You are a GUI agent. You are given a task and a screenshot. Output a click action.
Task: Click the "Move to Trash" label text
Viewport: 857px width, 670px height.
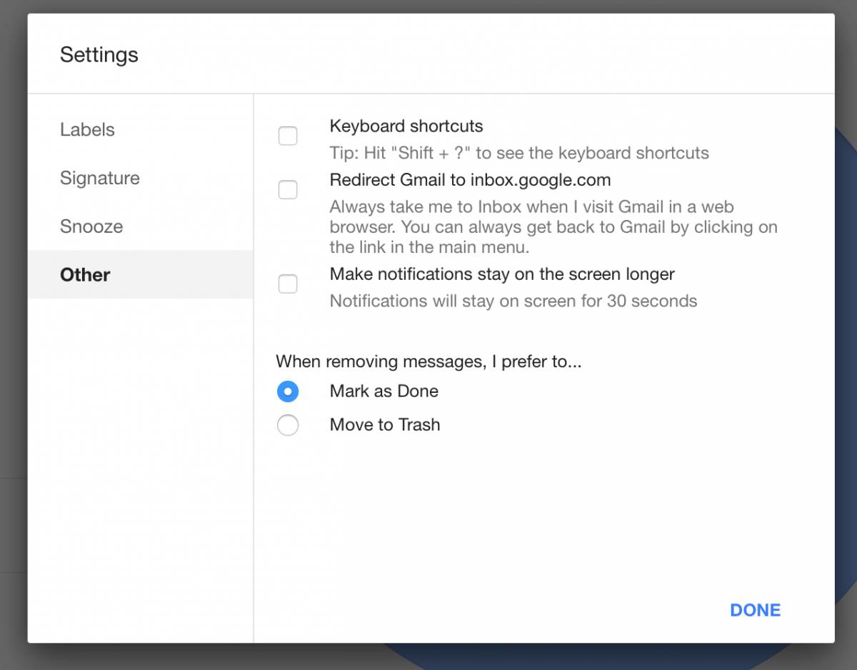coord(384,425)
